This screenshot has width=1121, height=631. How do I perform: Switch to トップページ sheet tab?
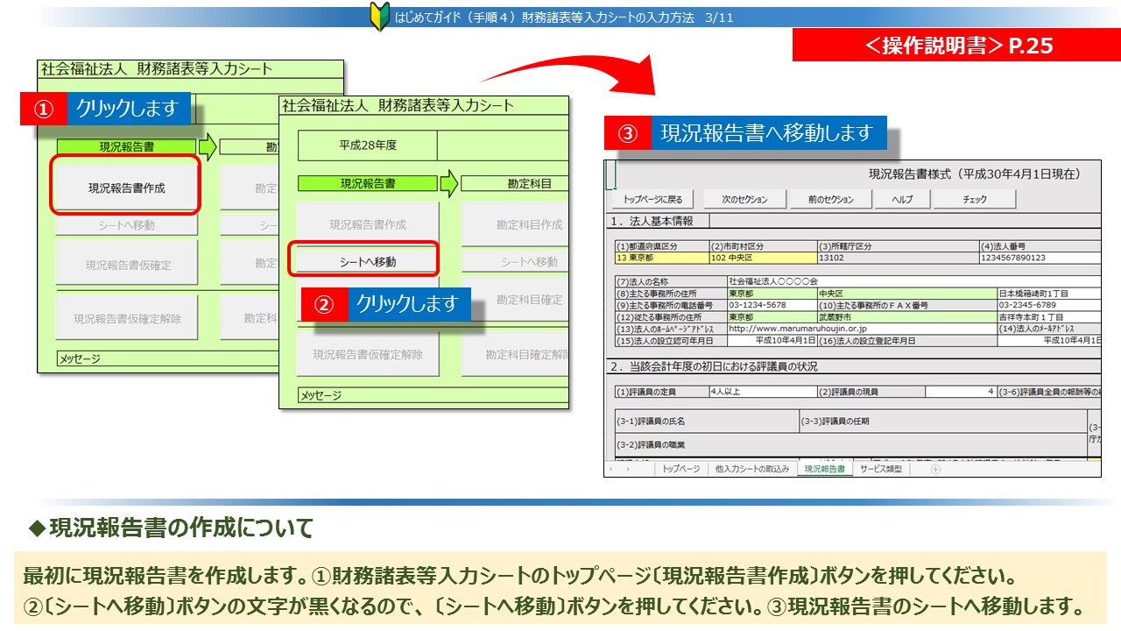tap(681, 469)
